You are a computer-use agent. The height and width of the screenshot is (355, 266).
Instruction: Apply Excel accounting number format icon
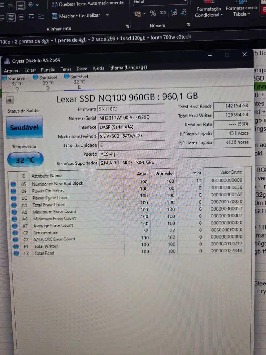(137, 14)
